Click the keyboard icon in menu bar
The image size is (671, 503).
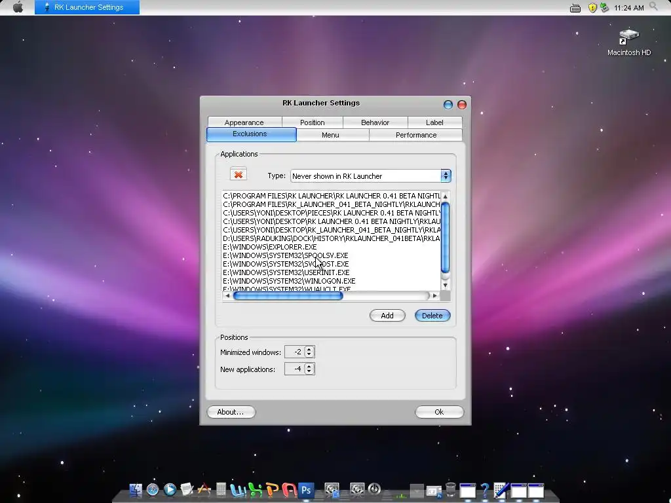pyautogui.click(x=575, y=8)
